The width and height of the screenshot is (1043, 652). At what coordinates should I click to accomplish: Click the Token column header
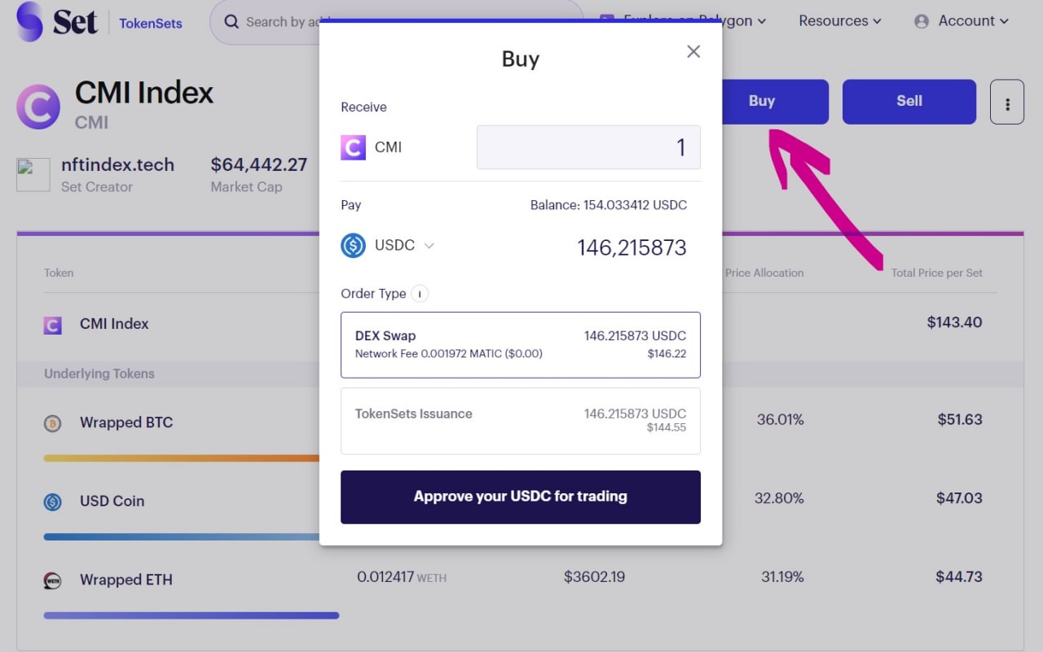click(x=59, y=273)
